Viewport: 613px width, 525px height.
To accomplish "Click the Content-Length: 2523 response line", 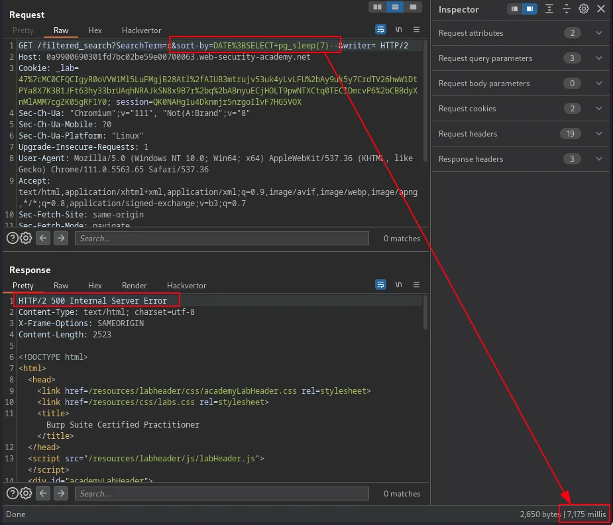I will [x=64, y=334].
